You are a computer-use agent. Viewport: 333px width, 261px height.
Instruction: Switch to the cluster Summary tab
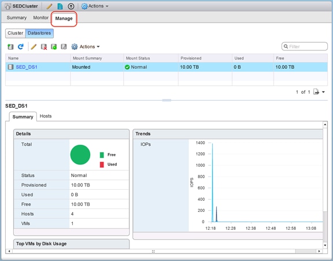pyautogui.click(x=17, y=17)
